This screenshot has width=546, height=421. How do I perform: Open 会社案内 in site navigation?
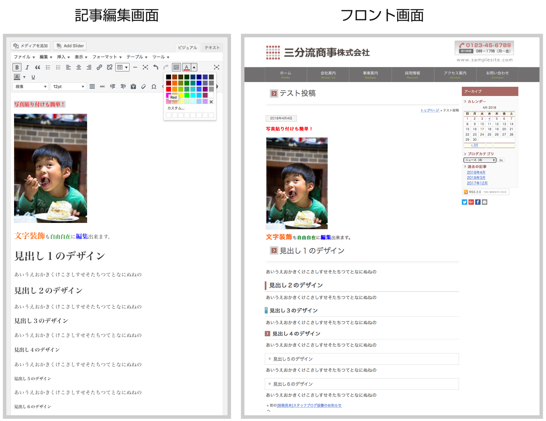328,75
